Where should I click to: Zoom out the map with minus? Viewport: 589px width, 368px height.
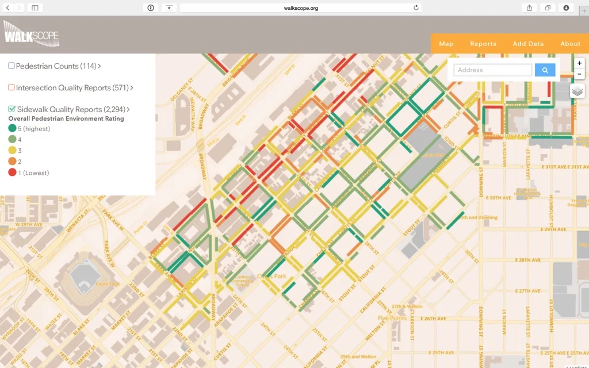click(579, 74)
